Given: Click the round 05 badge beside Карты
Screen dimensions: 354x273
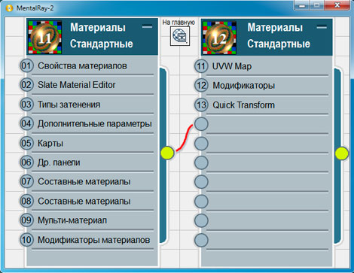Looking at the screenshot, I should tap(26, 143).
